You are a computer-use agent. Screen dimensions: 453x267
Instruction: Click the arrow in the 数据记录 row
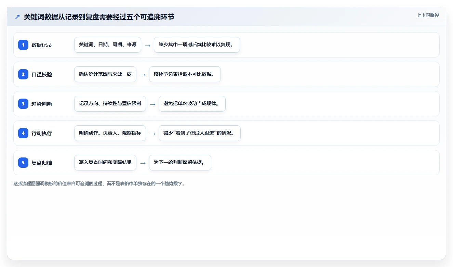pos(148,45)
